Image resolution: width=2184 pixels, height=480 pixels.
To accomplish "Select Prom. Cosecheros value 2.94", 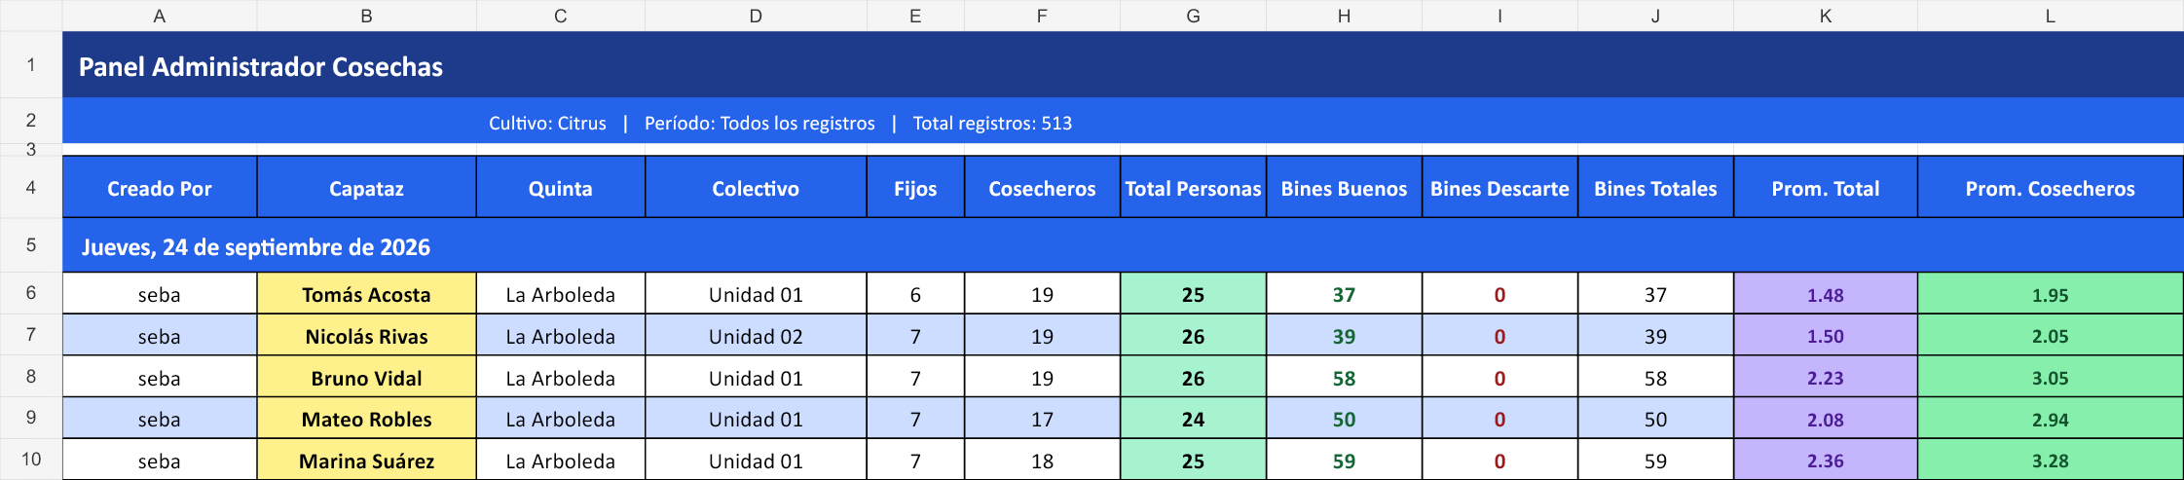I will tap(2051, 419).
